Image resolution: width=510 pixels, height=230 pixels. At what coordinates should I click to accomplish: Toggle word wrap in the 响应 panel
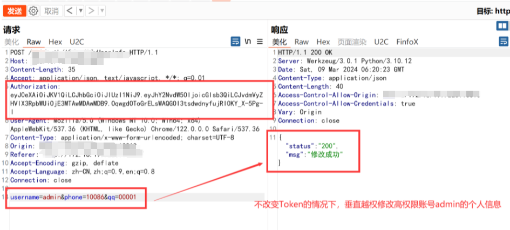pos(504,42)
